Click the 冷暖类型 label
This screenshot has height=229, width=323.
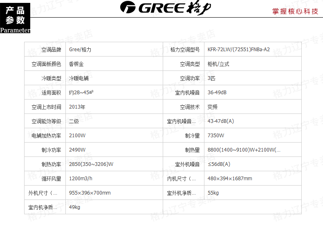51,78
